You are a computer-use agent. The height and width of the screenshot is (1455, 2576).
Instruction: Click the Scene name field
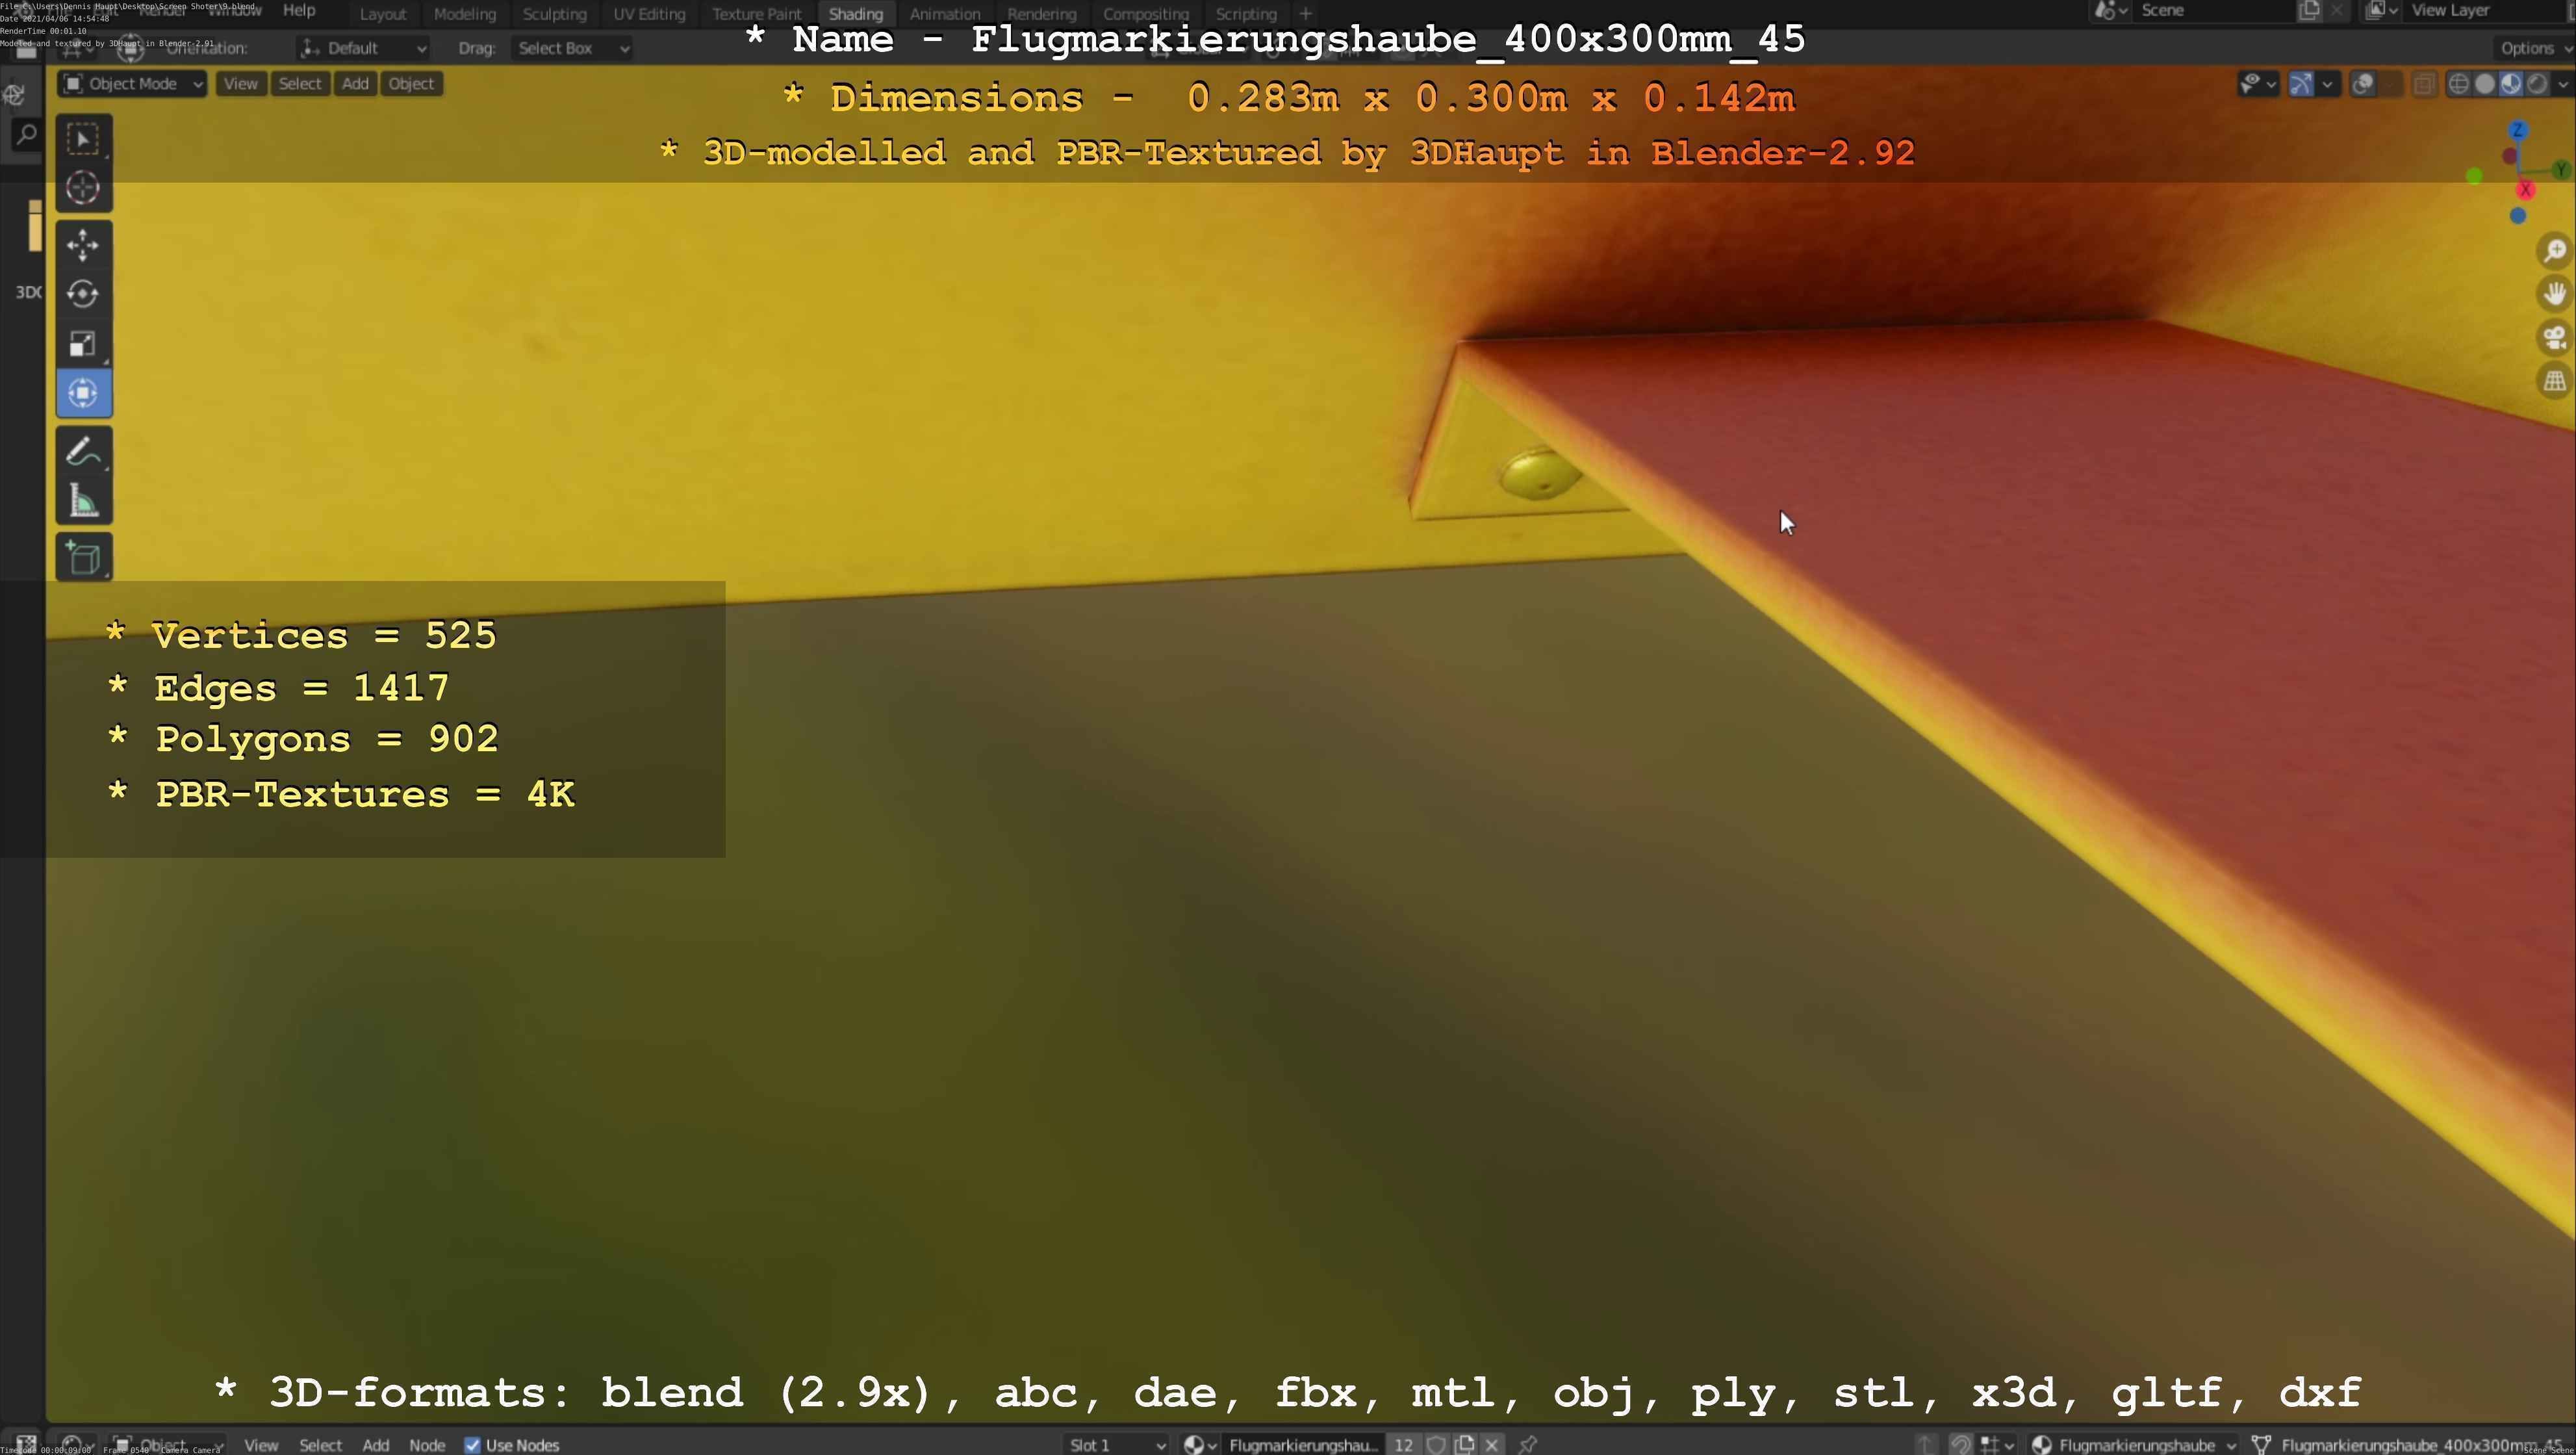click(2210, 10)
